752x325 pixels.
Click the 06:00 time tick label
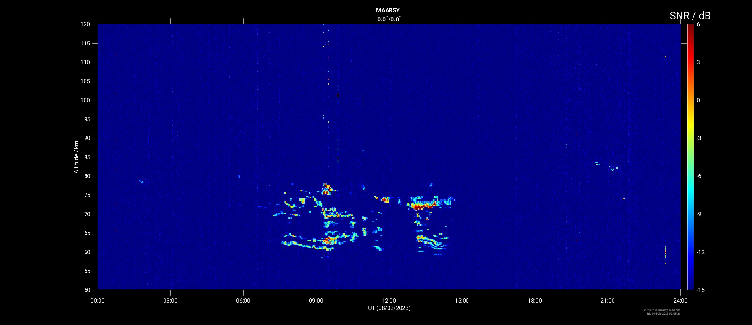[x=243, y=301]
